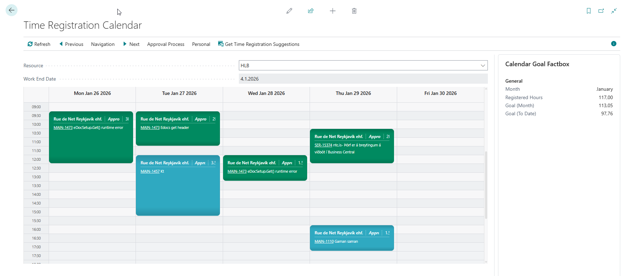
Task: Open the Navigation menu
Action: click(103, 44)
